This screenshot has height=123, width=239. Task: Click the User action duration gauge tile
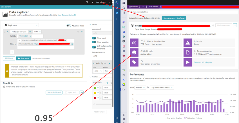pyautogui.click(x=134, y=43)
